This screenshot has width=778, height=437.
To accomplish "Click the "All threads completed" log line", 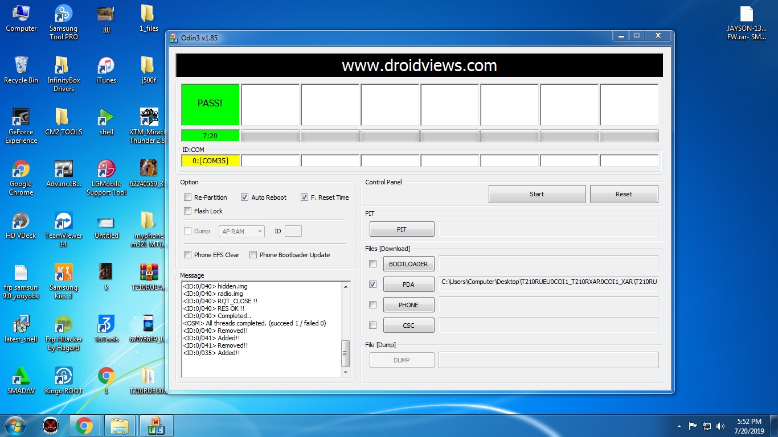I will (x=255, y=323).
